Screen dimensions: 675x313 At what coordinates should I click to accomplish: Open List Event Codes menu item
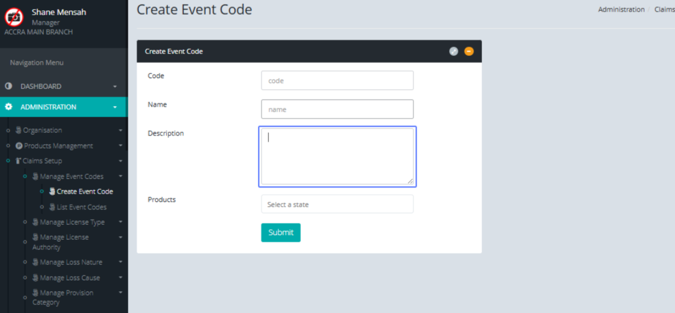pos(82,207)
